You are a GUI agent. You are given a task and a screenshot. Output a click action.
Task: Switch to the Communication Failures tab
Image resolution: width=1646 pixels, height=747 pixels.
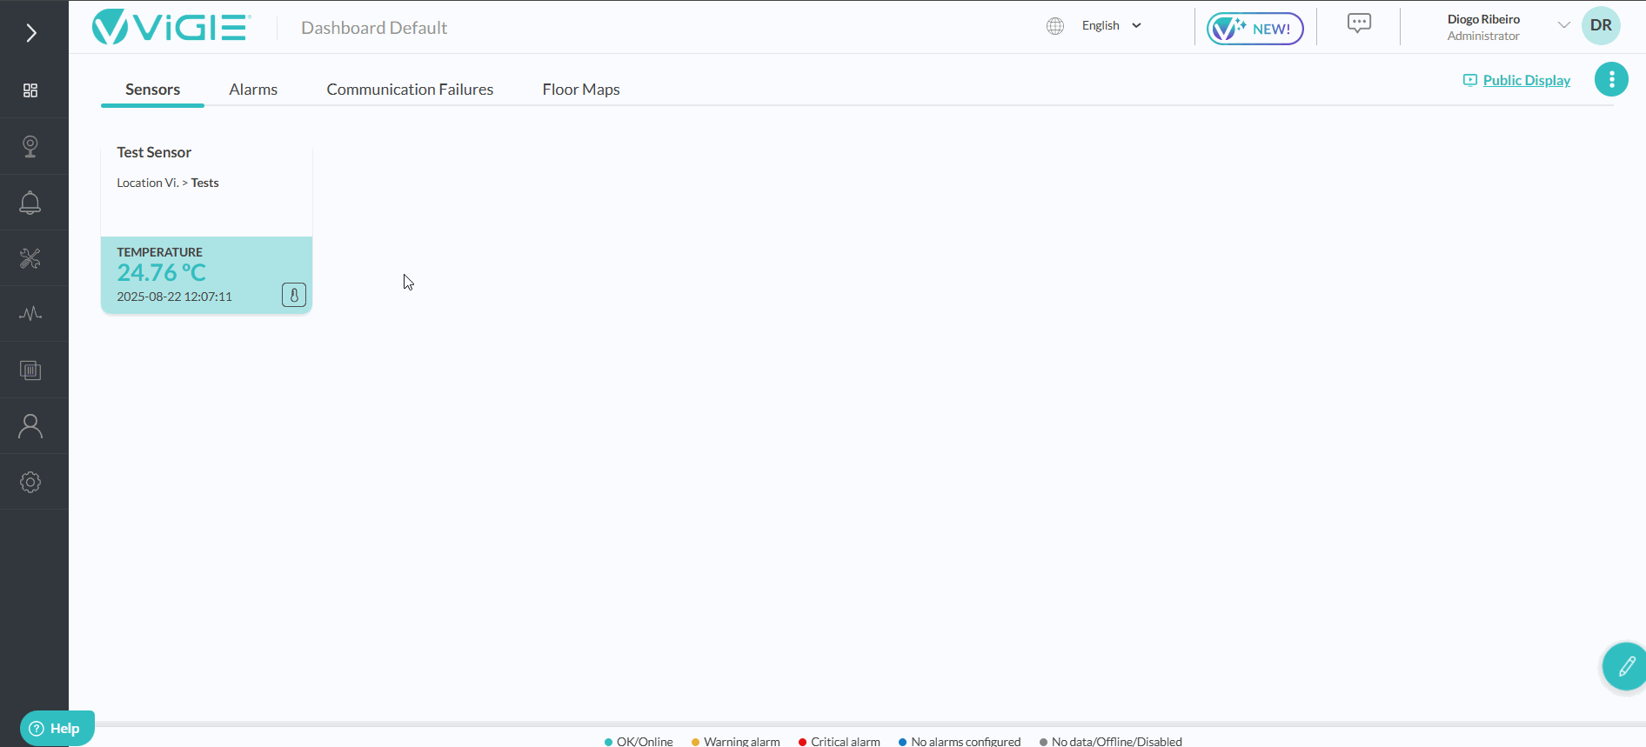coord(410,90)
